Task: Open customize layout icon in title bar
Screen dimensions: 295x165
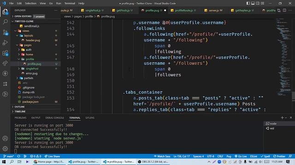Action: 262,3
